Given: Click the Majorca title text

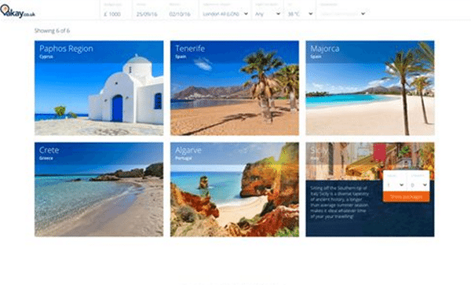Looking at the screenshot, I should pos(325,49).
